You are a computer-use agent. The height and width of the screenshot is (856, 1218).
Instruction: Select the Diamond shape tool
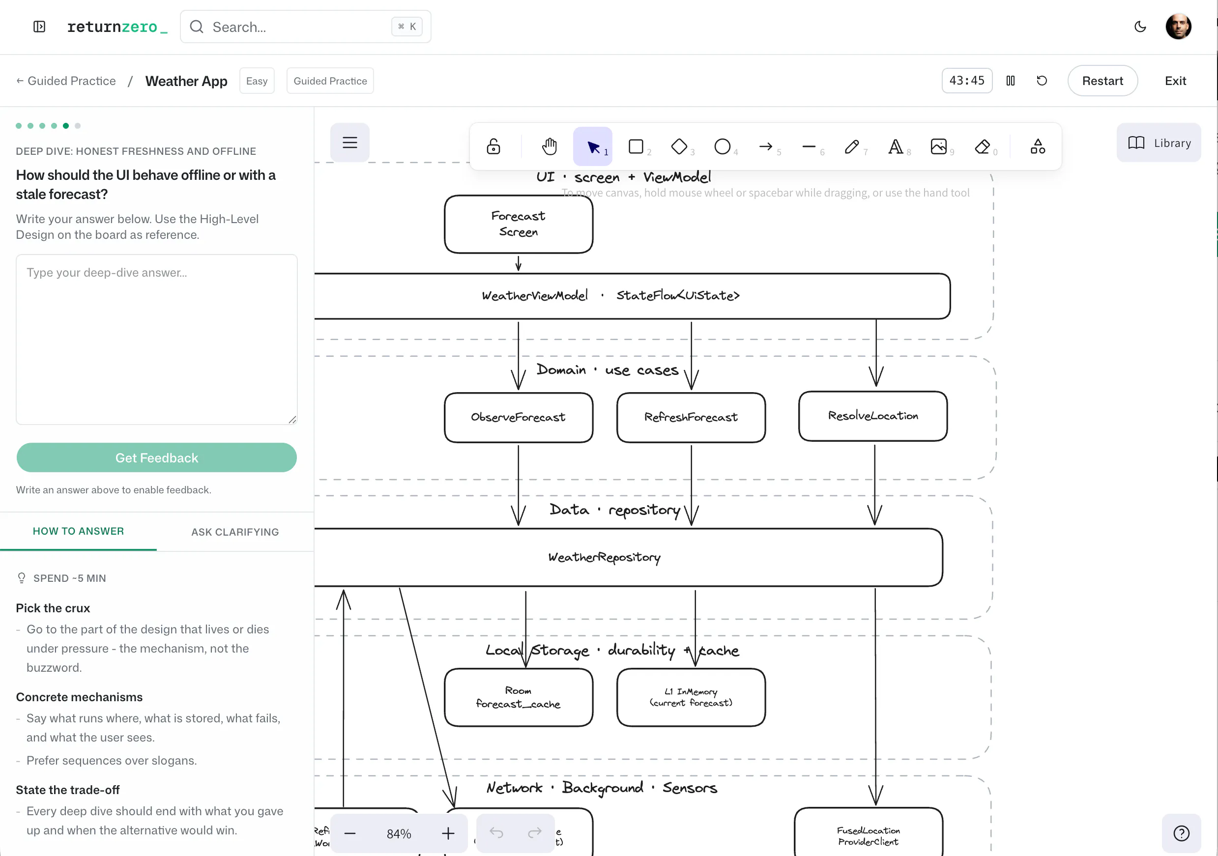(680, 146)
